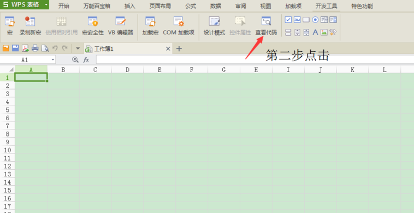
Task: Click the orange open-folder icon
Action: click(x=6, y=48)
